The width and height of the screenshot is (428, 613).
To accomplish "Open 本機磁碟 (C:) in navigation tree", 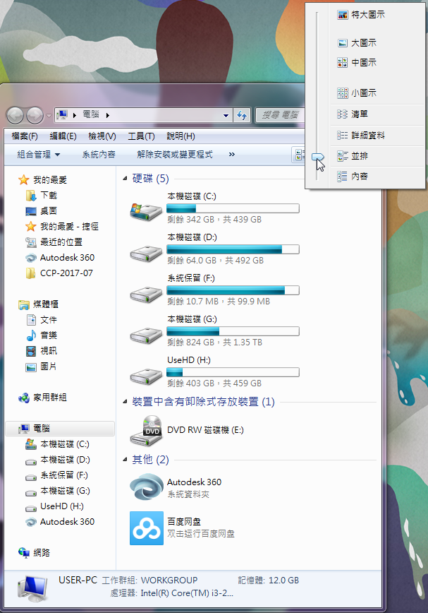I will (x=57, y=444).
